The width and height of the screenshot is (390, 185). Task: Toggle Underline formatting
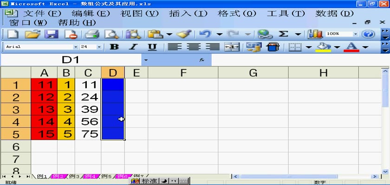(x=152, y=47)
